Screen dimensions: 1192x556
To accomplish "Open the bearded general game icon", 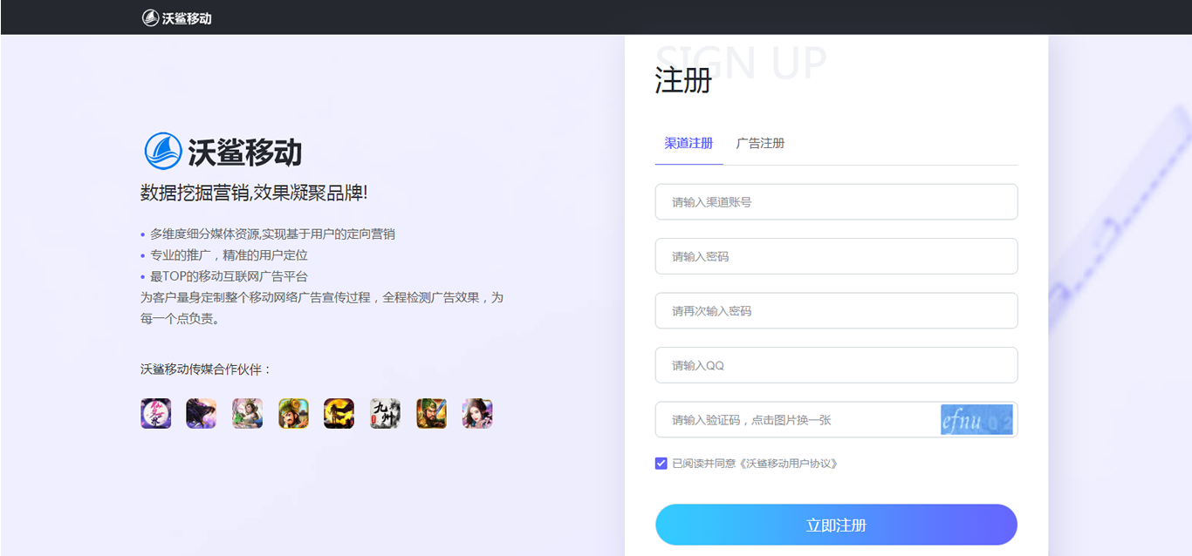I will point(431,413).
